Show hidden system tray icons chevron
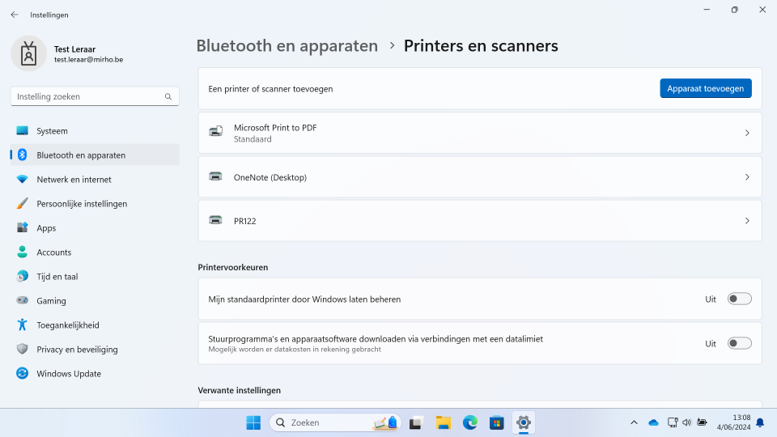This screenshot has height=437, width=777. pyautogui.click(x=634, y=422)
